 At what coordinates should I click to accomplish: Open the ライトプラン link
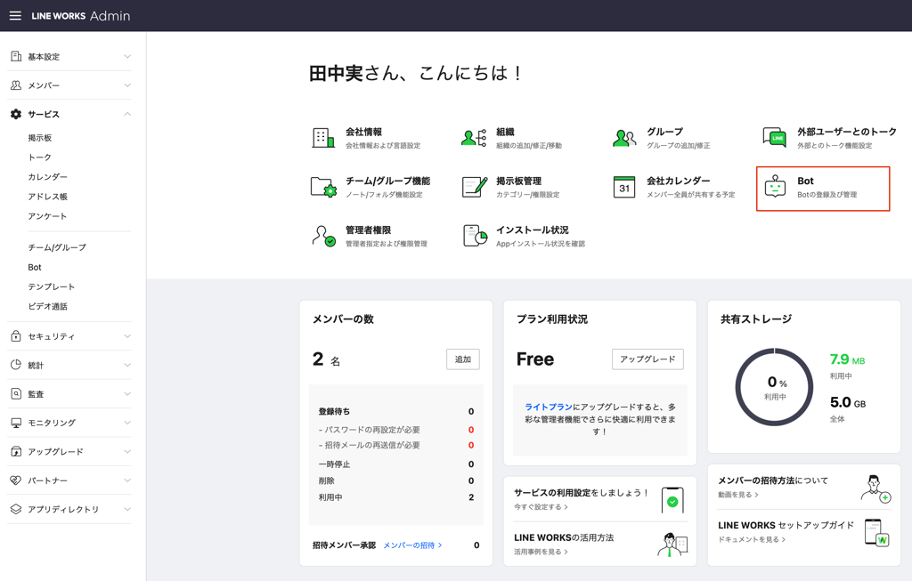pyautogui.click(x=549, y=407)
